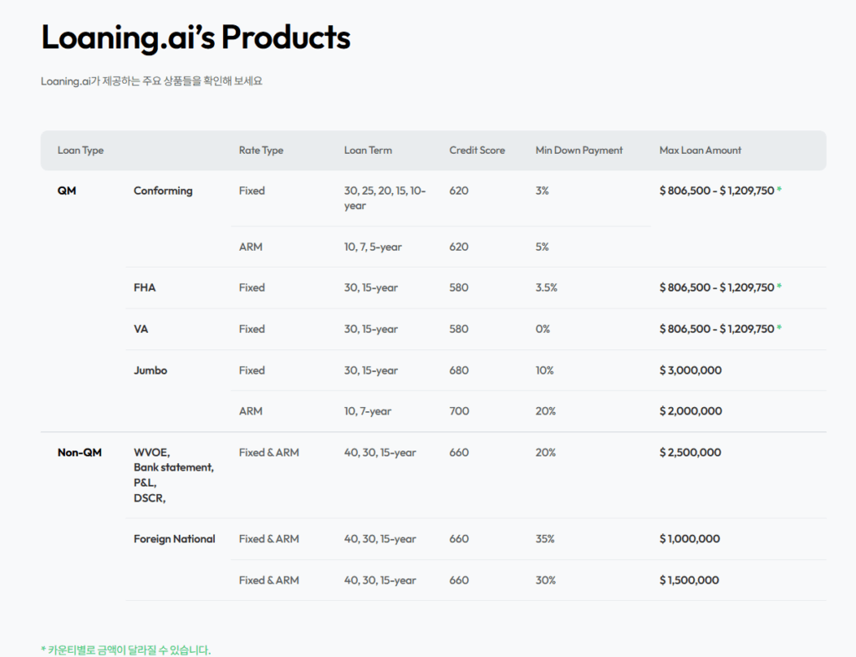Click the "10%" minimum down payment
Viewport: 856px width, 657px height.
point(544,370)
